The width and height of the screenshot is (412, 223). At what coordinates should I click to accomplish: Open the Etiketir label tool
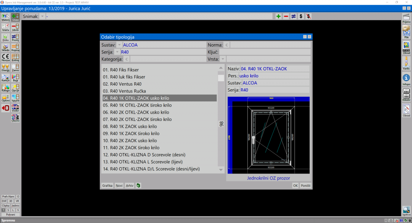tap(406, 95)
